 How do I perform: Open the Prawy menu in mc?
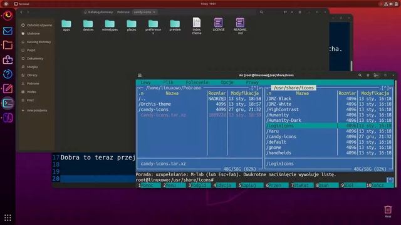(x=252, y=82)
